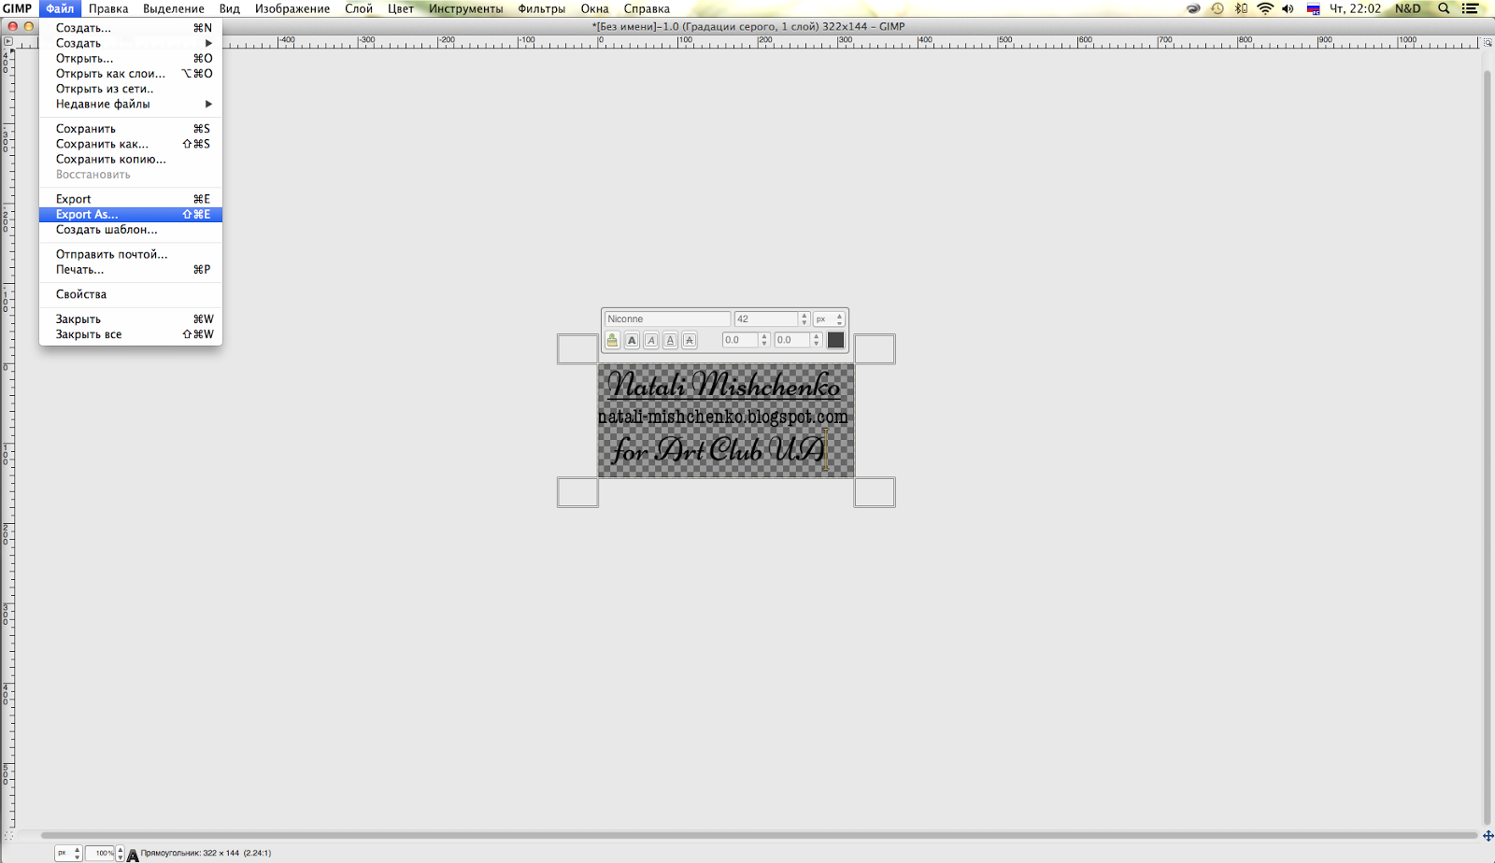
Task: Open the Вид menu
Action: (230, 8)
